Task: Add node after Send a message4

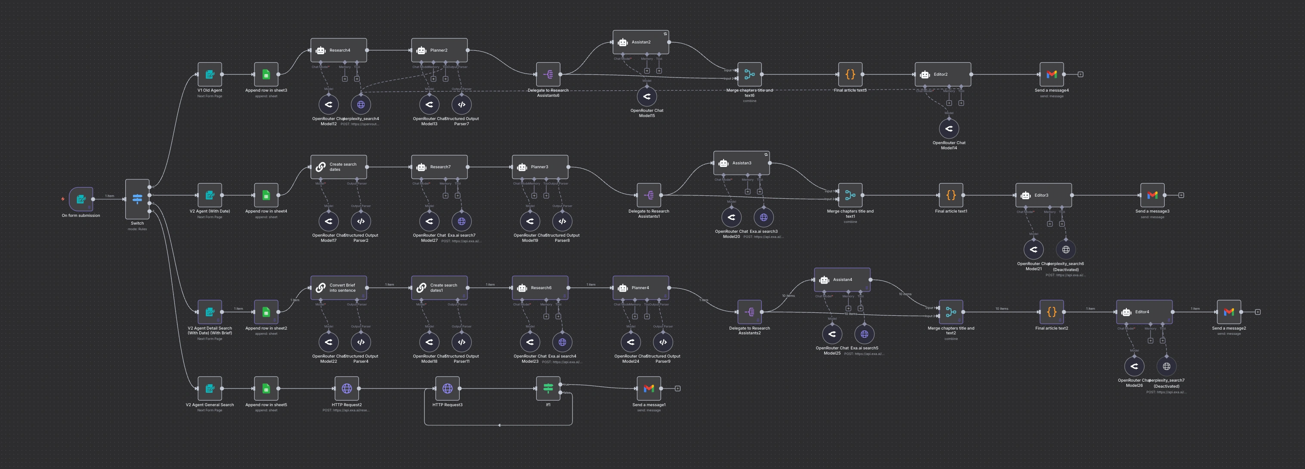Action: pyautogui.click(x=1080, y=74)
